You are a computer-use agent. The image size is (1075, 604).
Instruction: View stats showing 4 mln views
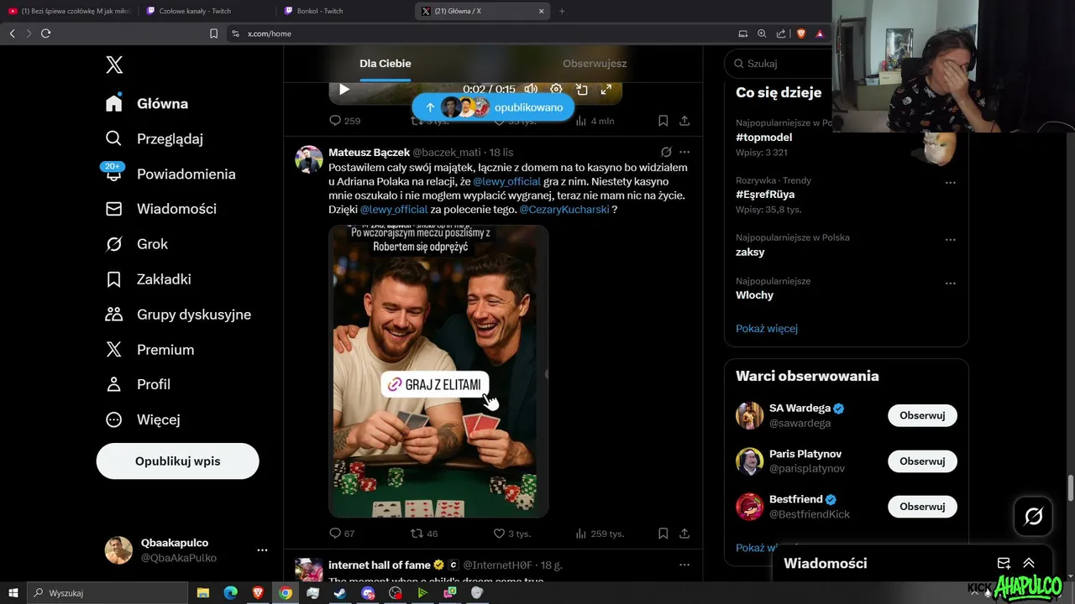click(x=595, y=121)
